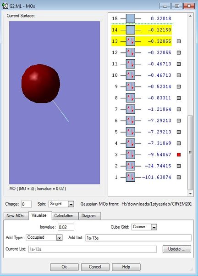Toggle surface marker for orbital 8
The height and width of the screenshot is (276, 198).
tap(179, 98)
